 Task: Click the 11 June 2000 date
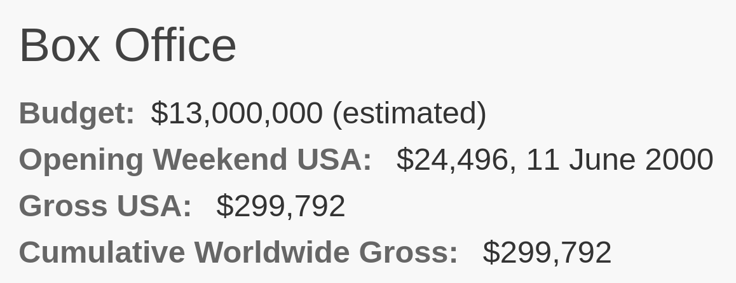(x=620, y=160)
